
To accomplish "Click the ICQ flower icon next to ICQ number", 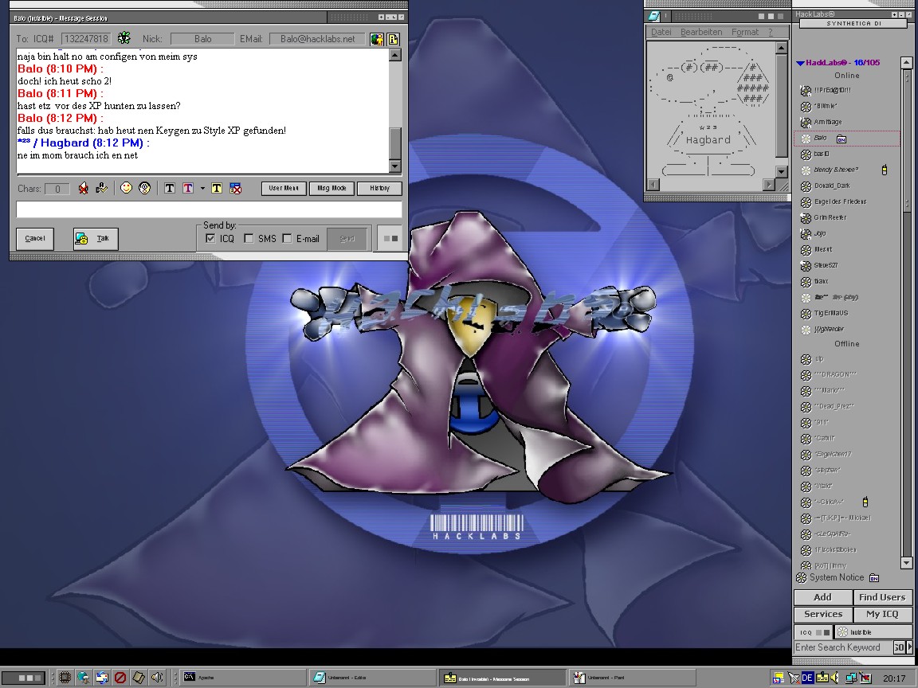I will click(124, 38).
